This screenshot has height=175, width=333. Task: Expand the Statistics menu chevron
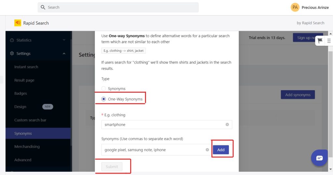click(64, 40)
